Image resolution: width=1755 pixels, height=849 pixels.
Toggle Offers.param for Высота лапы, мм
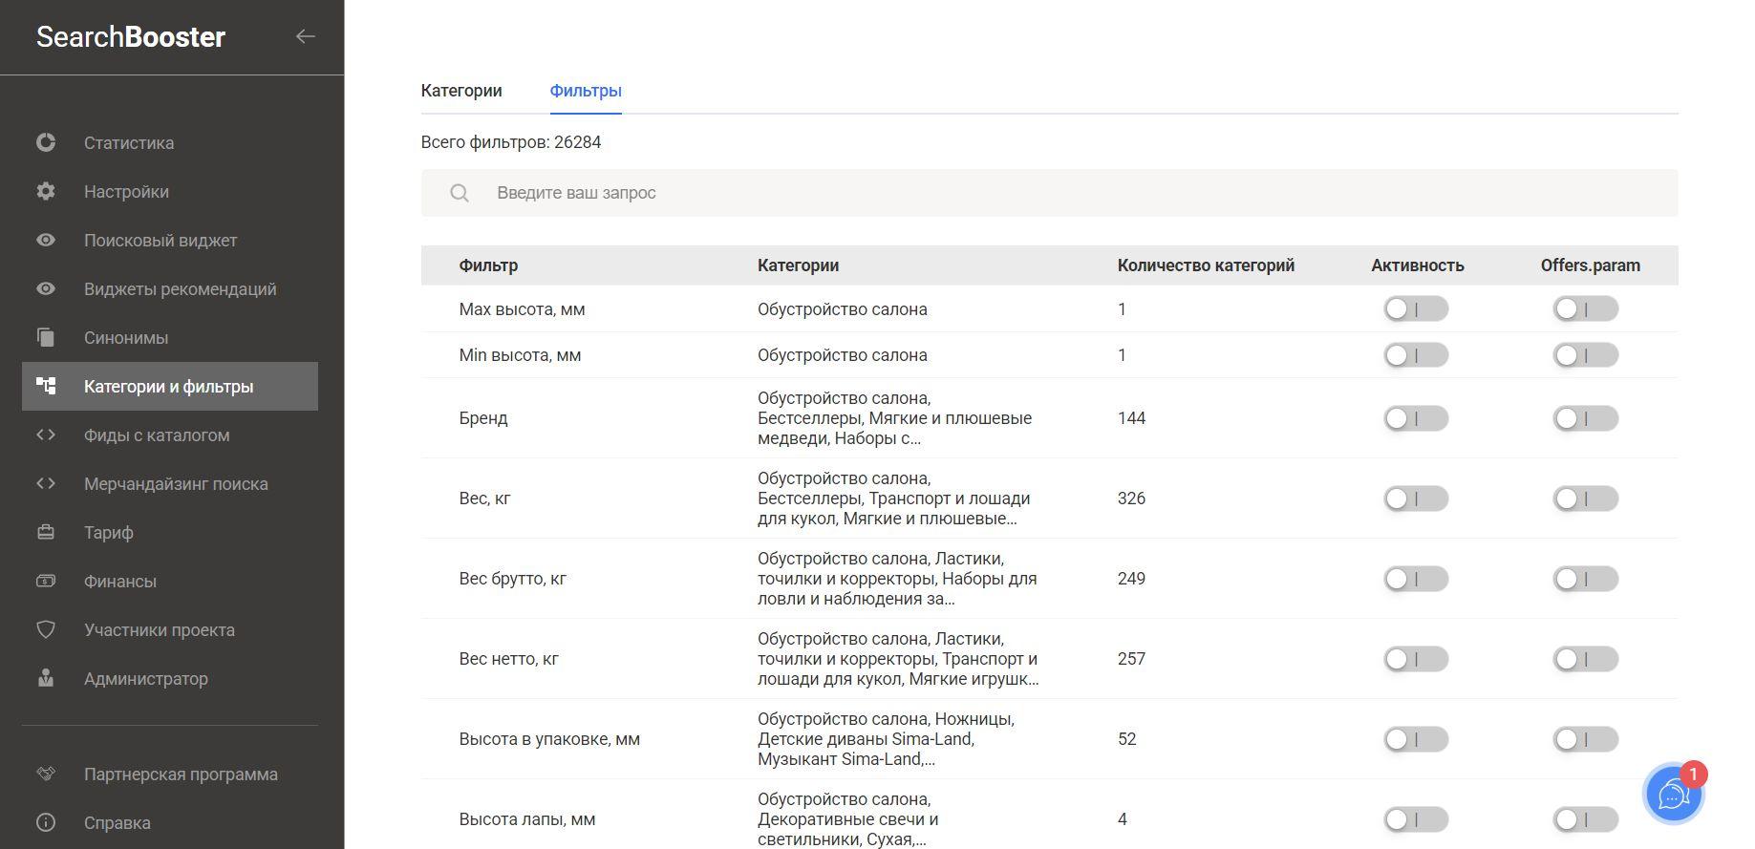pos(1586,819)
